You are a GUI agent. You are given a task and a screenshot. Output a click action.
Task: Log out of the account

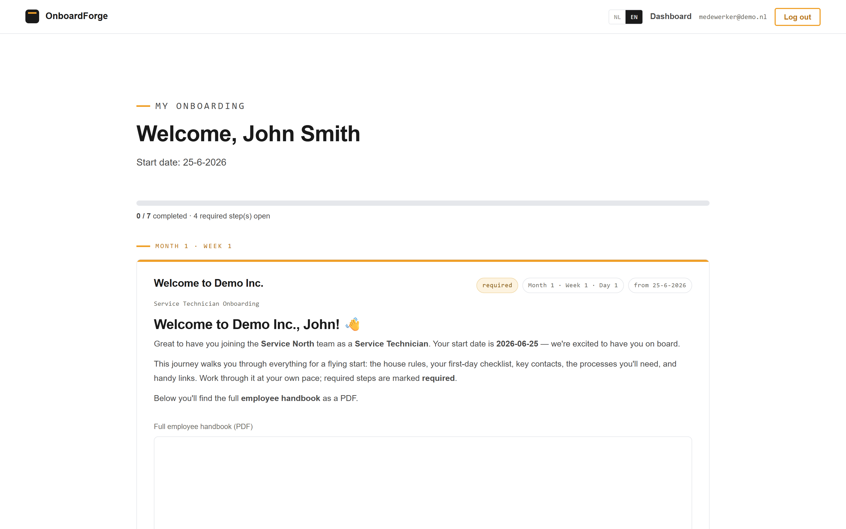(797, 17)
